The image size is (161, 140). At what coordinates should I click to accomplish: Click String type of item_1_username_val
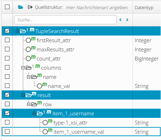142,132
